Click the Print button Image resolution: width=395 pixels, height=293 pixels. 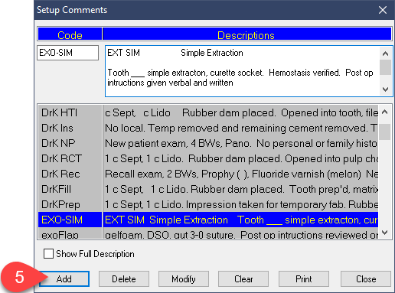304,278
